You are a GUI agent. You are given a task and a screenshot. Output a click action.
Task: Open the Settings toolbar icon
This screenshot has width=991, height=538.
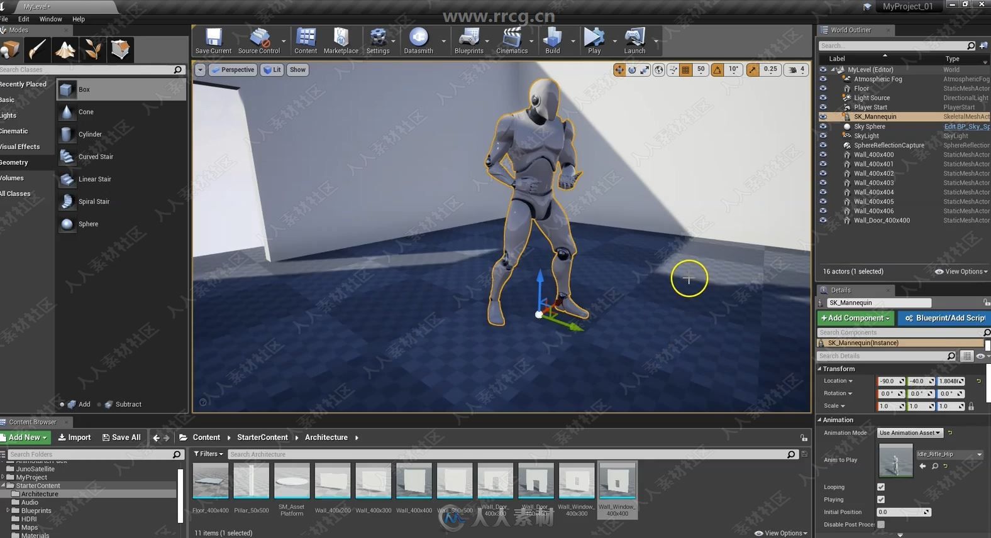tap(378, 41)
